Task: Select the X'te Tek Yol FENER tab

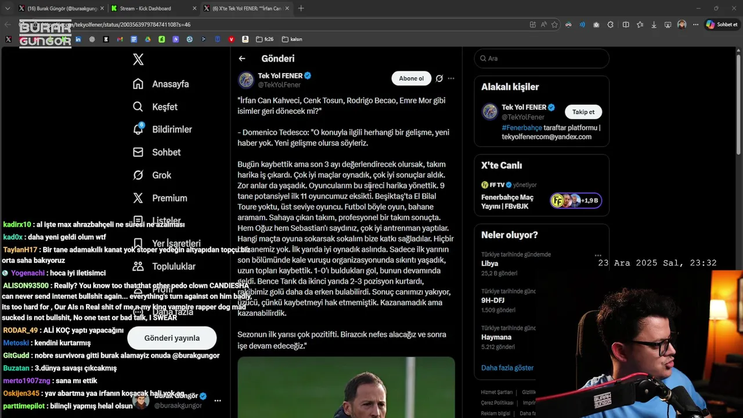Action: pyautogui.click(x=246, y=8)
